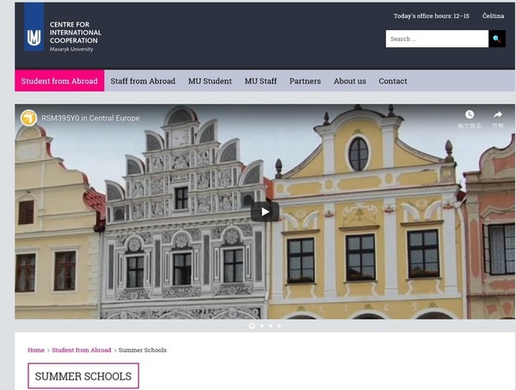Click the search magnifier button
Viewport: 516px width, 390px height.
(x=497, y=39)
